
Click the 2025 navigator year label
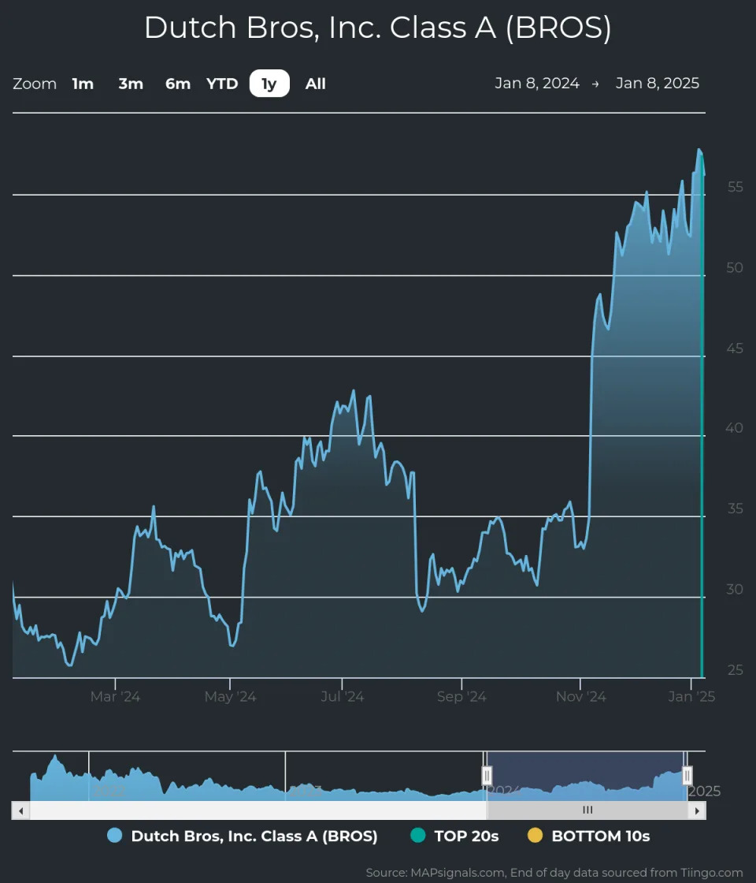tap(704, 792)
